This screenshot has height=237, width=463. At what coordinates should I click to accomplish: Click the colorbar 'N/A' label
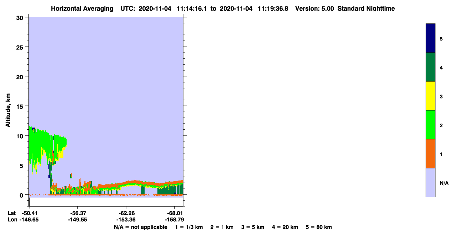coord(444,183)
